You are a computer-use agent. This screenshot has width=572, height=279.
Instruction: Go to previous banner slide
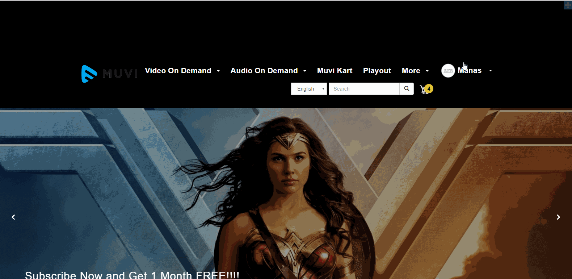pos(13,217)
